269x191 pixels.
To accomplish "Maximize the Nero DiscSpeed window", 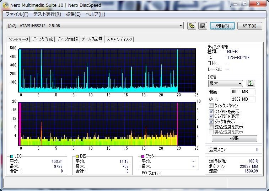I will (x=245, y=4).
